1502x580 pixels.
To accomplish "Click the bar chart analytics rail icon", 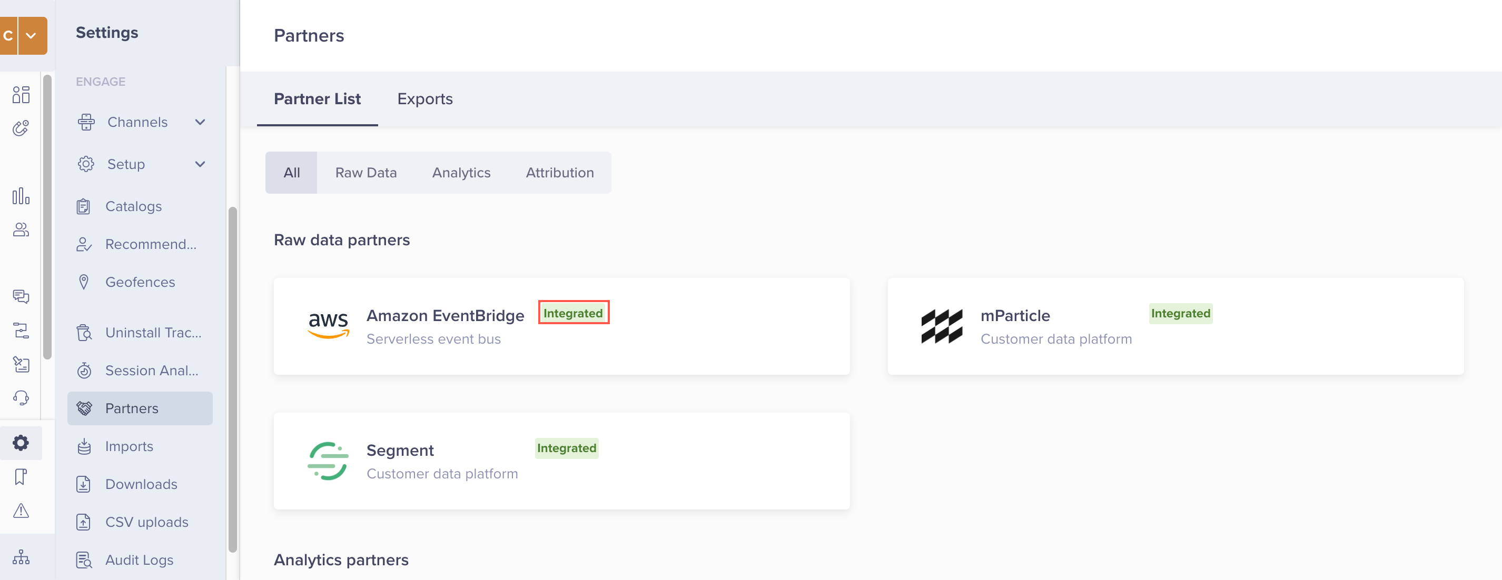I will [21, 196].
